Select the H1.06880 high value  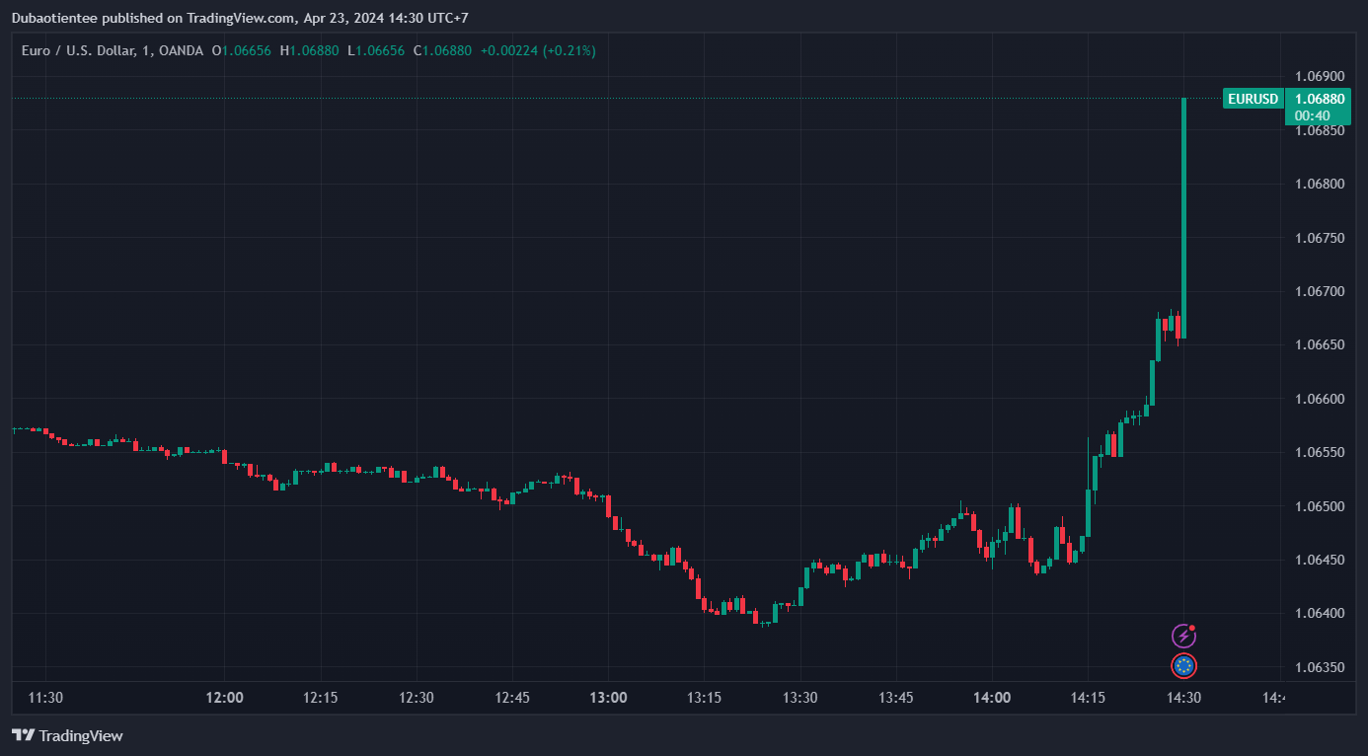(x=310, y=50)
